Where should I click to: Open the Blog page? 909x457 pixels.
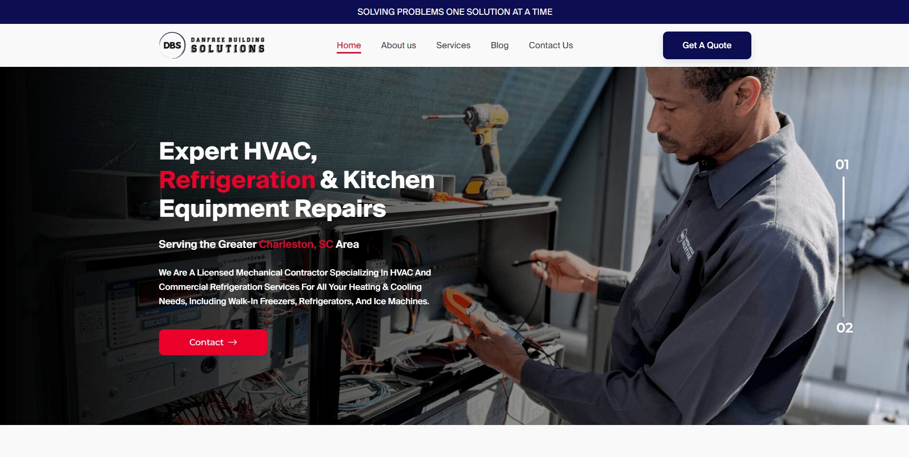[x=500, y=45]
